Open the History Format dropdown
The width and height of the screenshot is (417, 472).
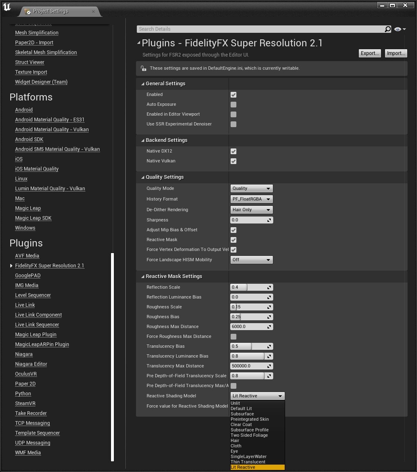(x=252, y=199)
